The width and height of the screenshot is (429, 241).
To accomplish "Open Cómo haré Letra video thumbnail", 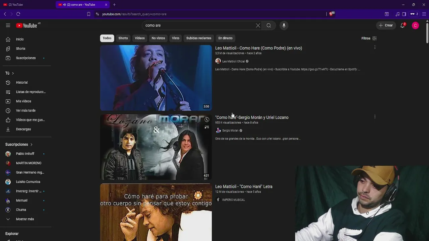I will point(156,212).
